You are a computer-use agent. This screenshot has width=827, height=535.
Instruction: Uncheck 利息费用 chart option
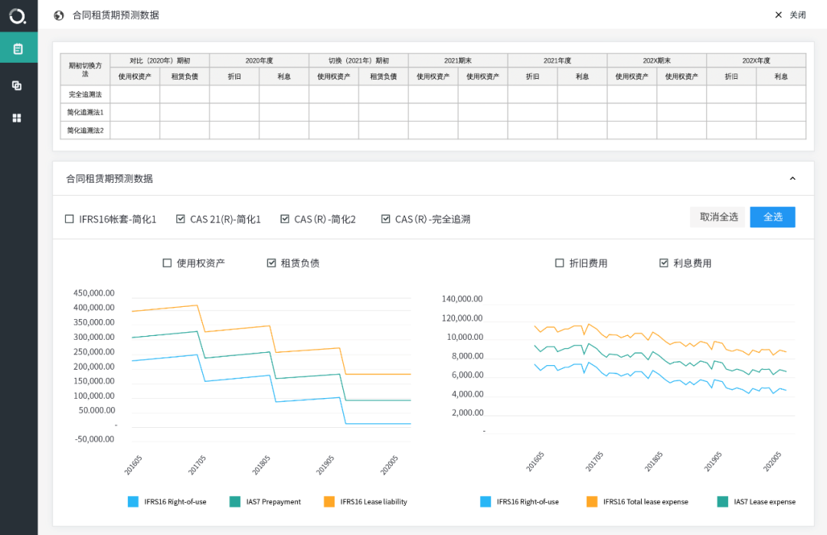[663, 263]
